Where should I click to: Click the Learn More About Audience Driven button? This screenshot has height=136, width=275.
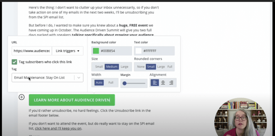(72, 100)
